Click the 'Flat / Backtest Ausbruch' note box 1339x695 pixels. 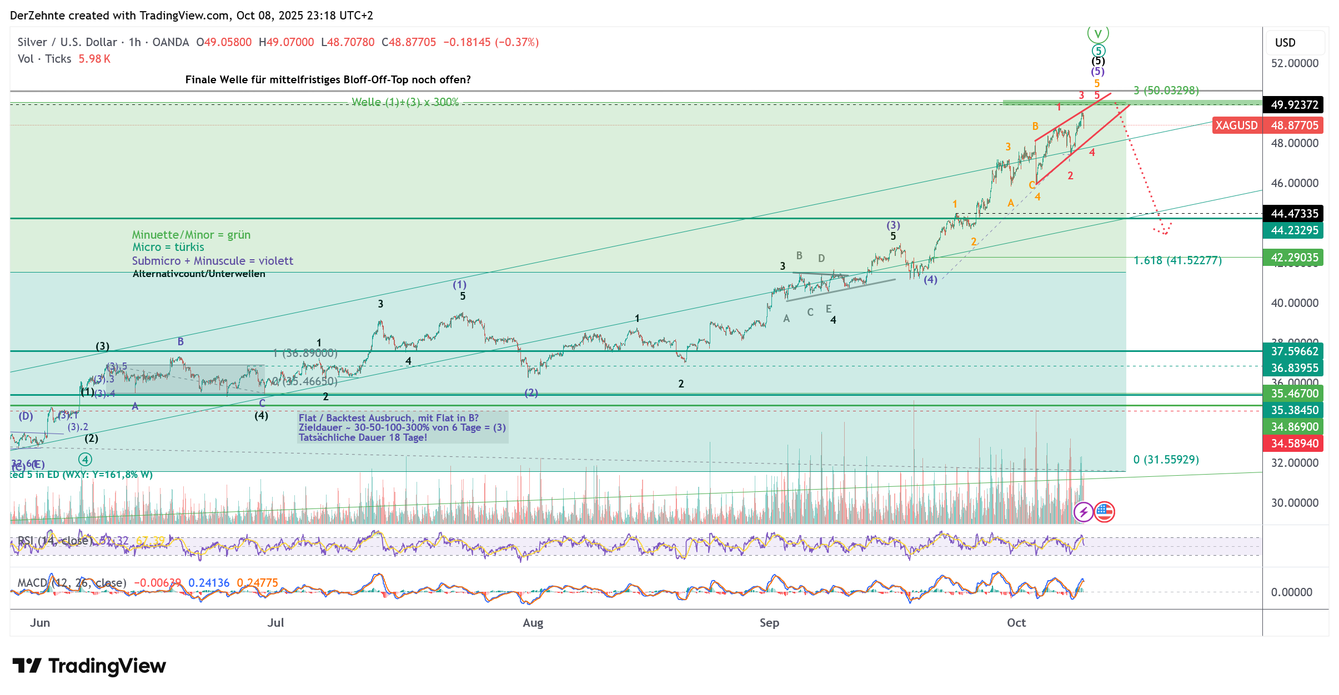click(402, 427)
